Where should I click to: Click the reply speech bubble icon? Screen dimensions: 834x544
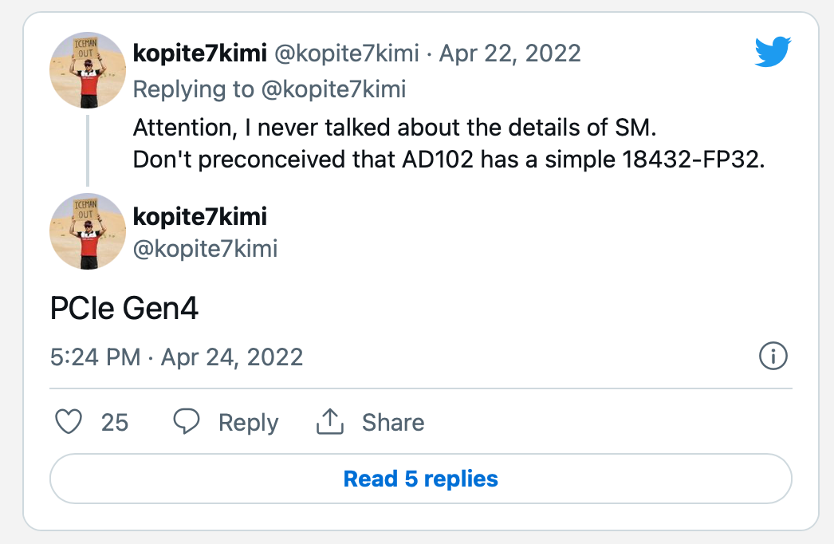pos(187,422)
